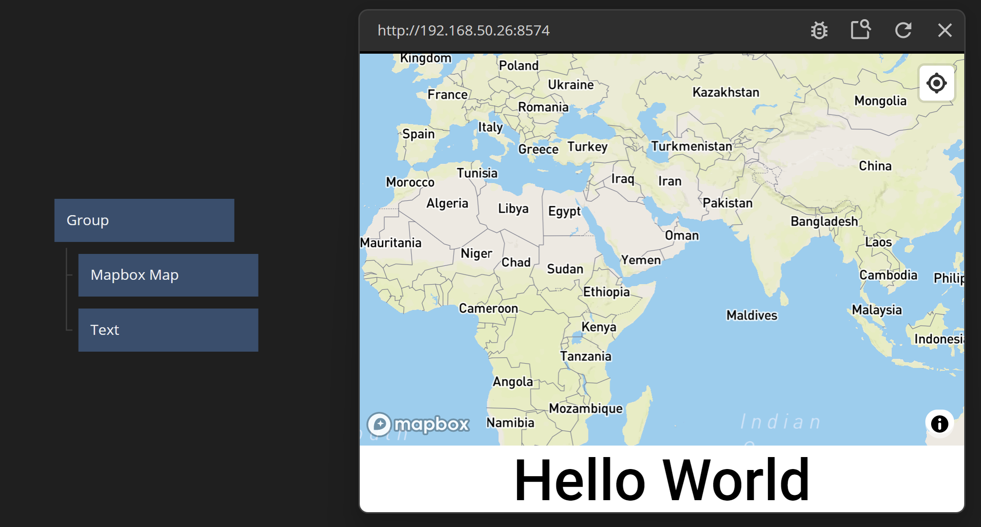
Task: Reload the preview page
Action: pyautogui.click(x=903, y=31)
